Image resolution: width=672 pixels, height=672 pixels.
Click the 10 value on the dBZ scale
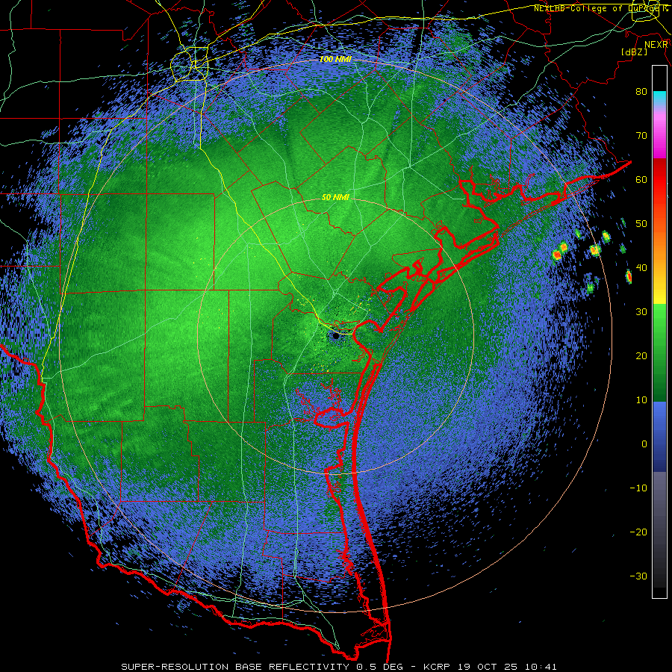coord(641,400)
